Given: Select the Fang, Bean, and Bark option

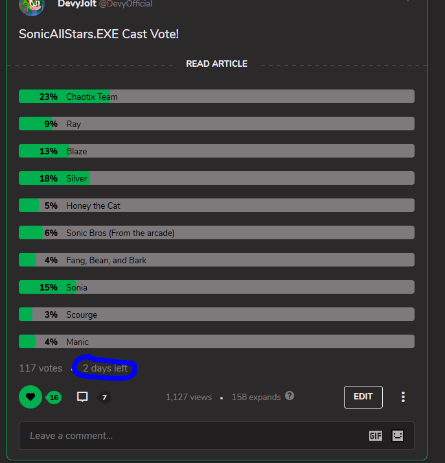Looking at the screenshot, I should pyautogui.click(x=216, y=260).
